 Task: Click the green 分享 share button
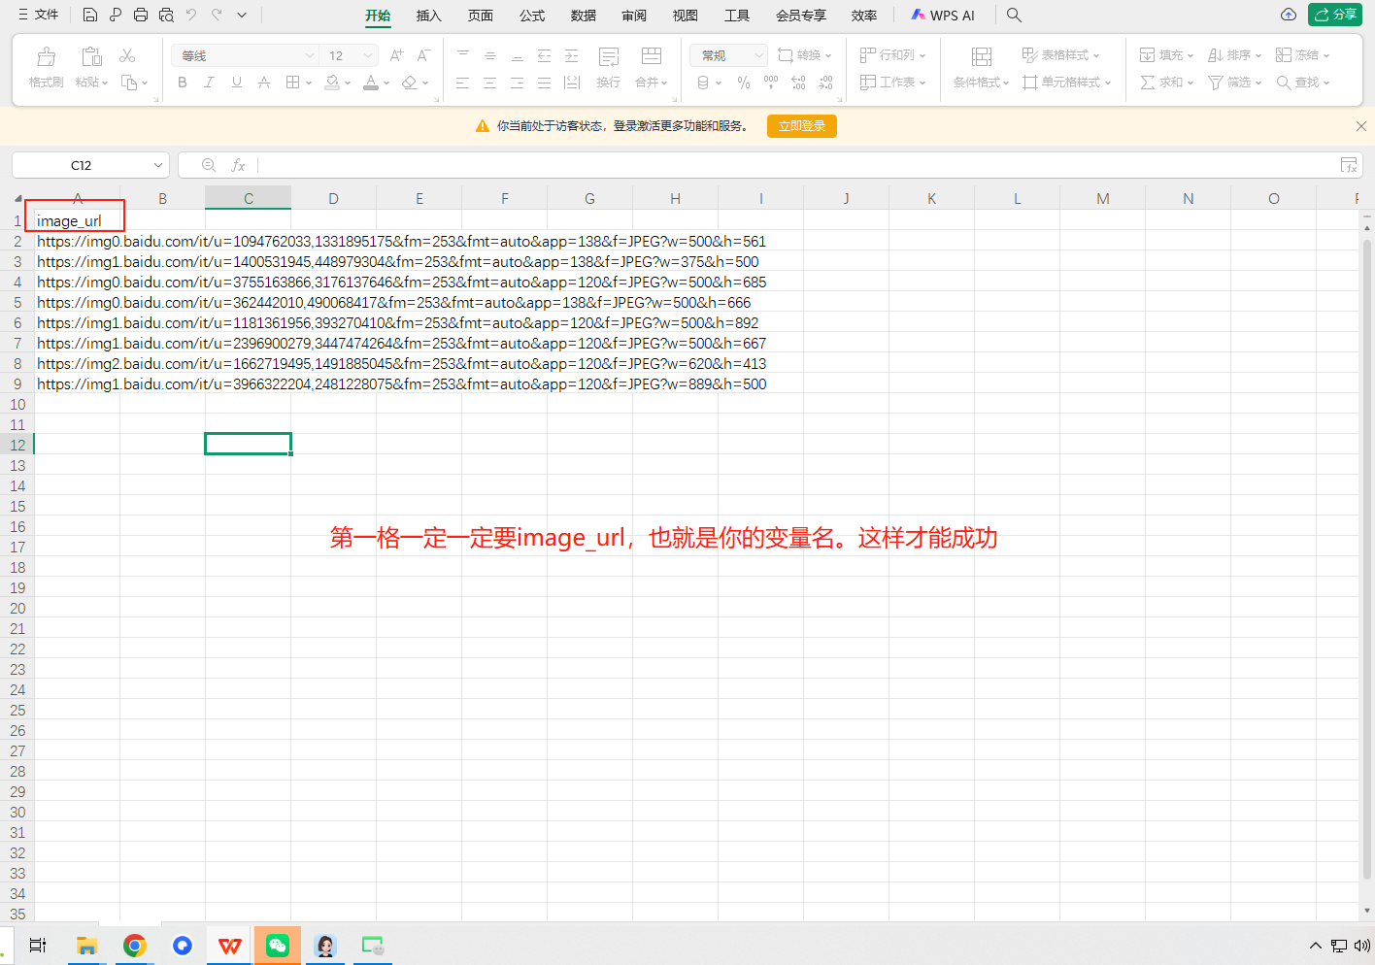pyautogui.click(x=1335, y=15)
